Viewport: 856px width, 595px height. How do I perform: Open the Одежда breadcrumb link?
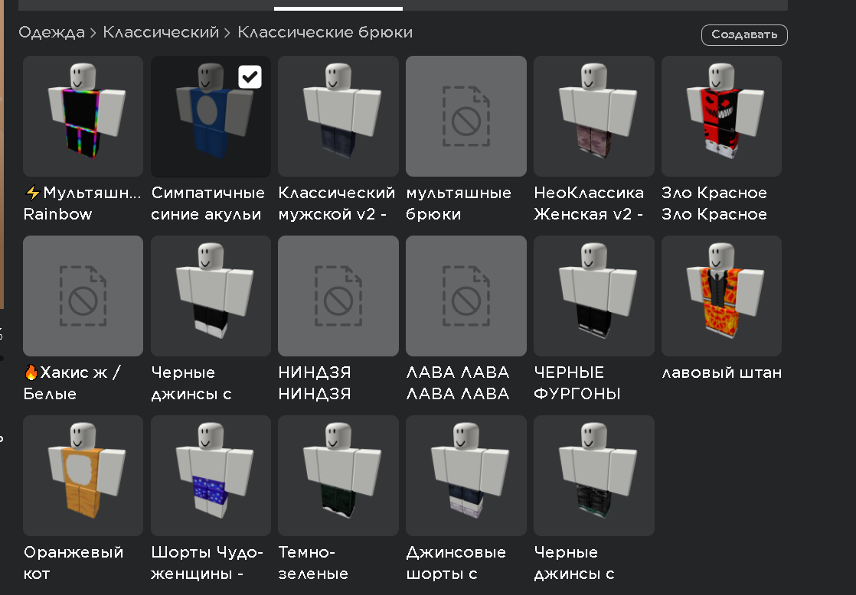coord(52,33)
